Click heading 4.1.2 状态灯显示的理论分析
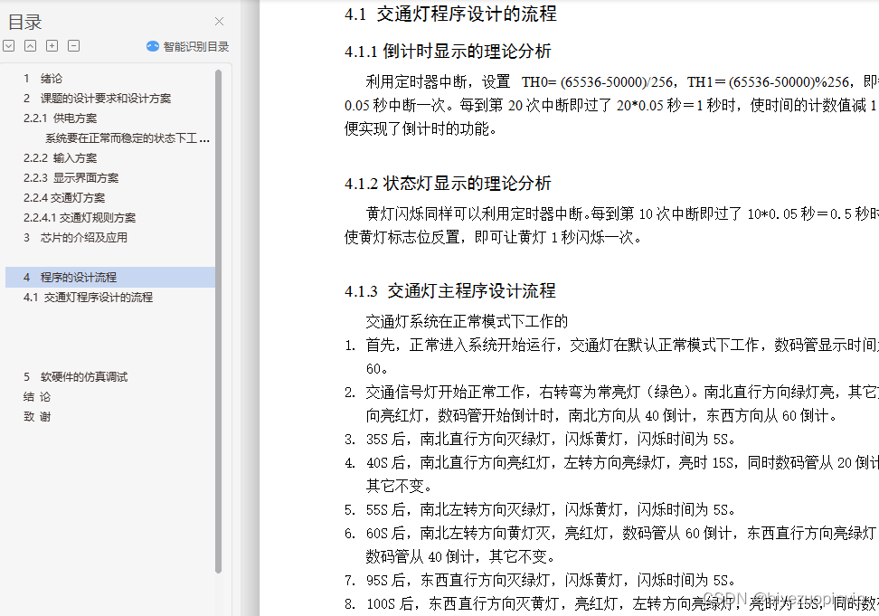879x616 pixels. click(x=448, y=184)
